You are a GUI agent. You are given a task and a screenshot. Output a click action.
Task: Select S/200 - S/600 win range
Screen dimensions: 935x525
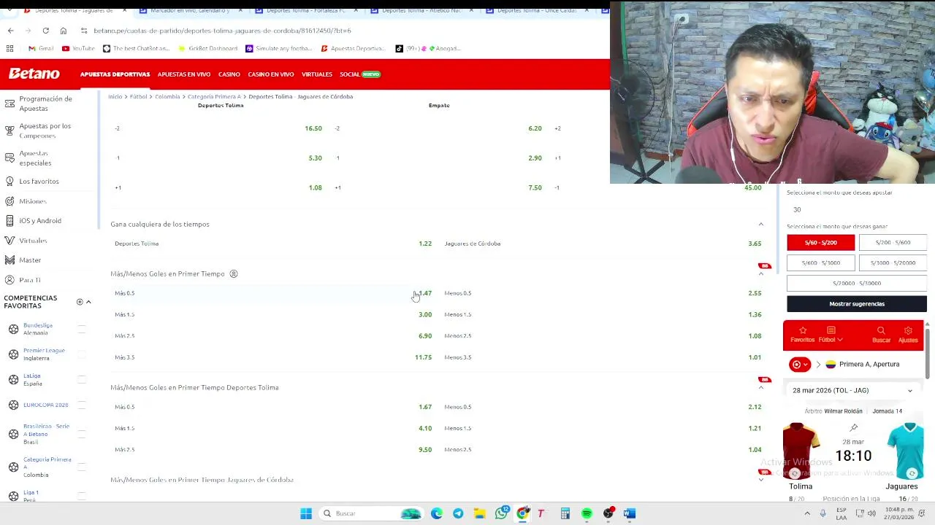(x=893, y=242)
